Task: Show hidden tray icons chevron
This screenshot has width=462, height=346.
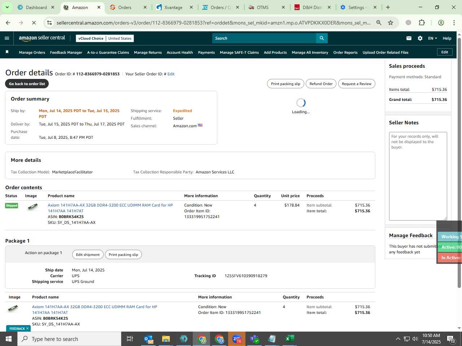Action: [x=398, y=339]
